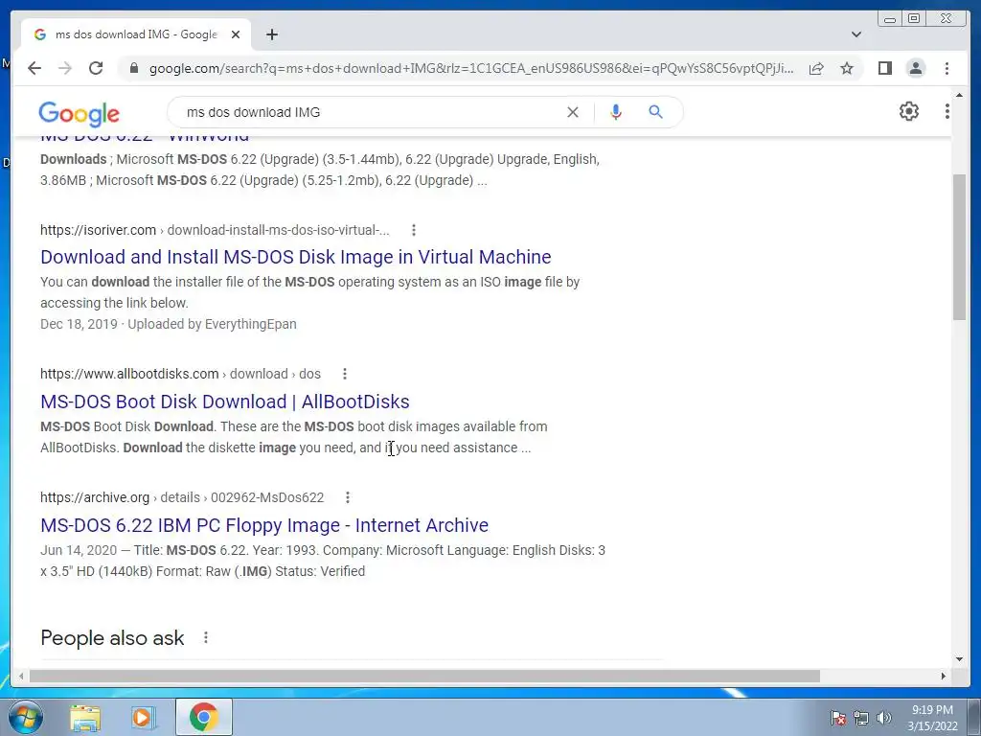This screenshot has height=736, width=981.
Task: Click the isoriver.com breadcrumb URL
Action: [x=215, y=230]
